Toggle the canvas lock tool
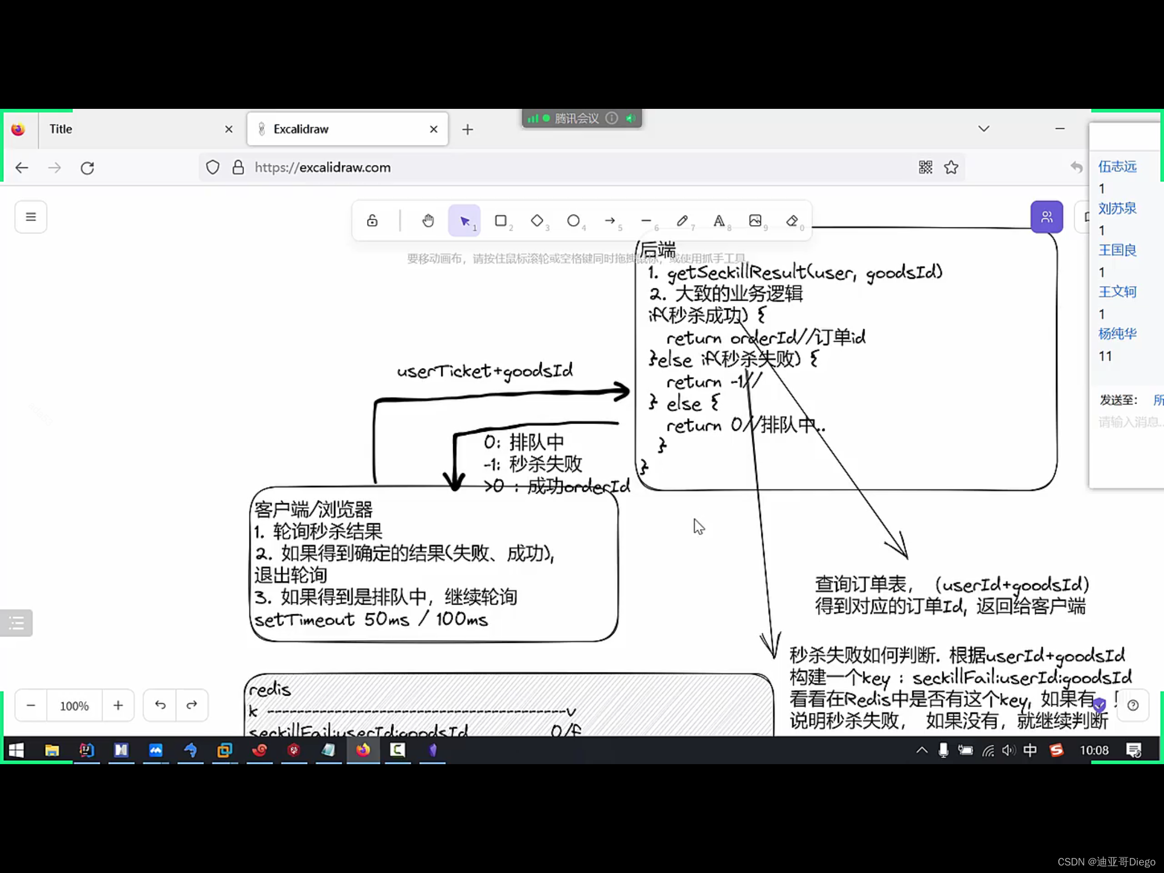Image resolution: width=1164 pixels, height=873 pixels. (x=372, y=220)
